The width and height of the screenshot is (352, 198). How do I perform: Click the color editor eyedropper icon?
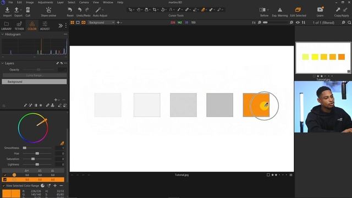(62, 143)
